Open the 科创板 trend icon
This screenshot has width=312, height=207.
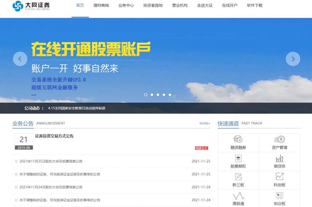[x=279, y=176]
